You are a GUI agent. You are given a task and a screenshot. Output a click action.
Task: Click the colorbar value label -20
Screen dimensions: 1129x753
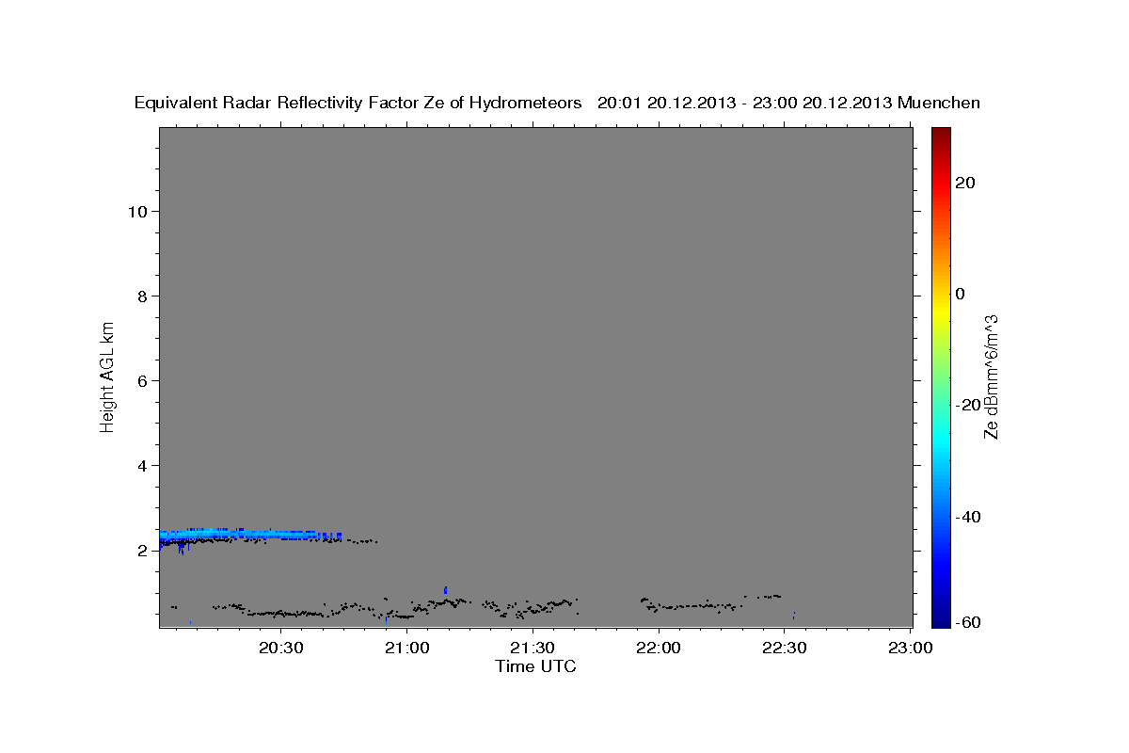[x=967, y=405]
